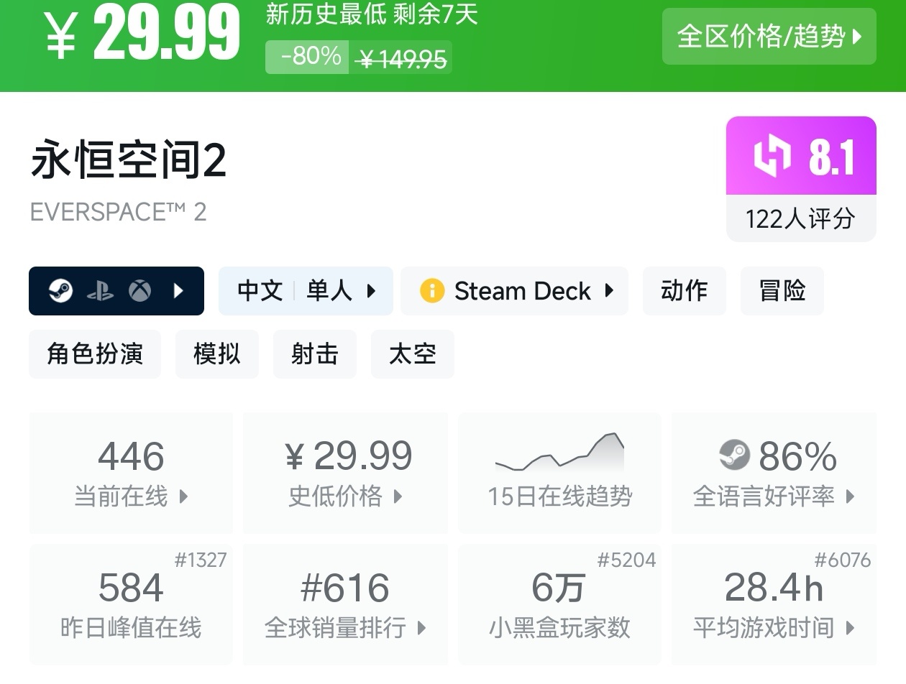This screenshot has width=906, height=684.
Task: Open the 太空 tag
Action: point(412,354)
